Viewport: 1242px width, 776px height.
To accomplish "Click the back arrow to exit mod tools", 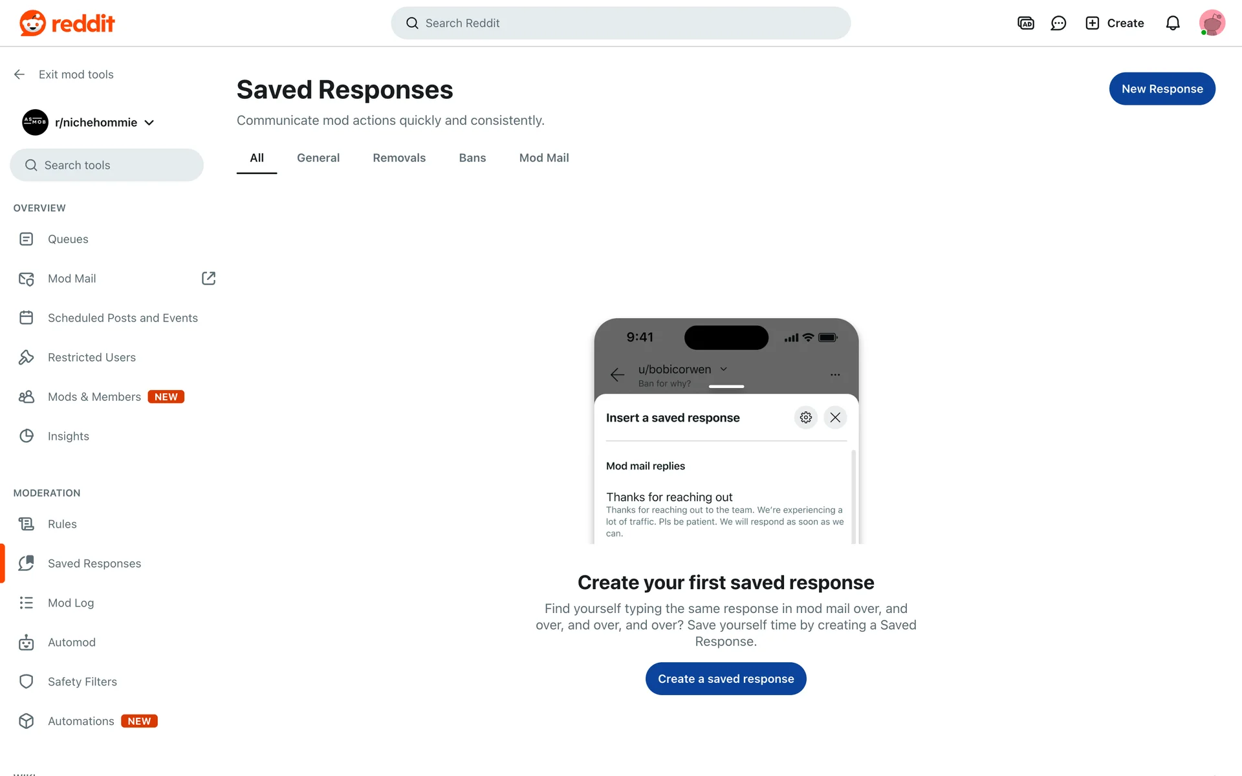I will [x=19, y=74].
